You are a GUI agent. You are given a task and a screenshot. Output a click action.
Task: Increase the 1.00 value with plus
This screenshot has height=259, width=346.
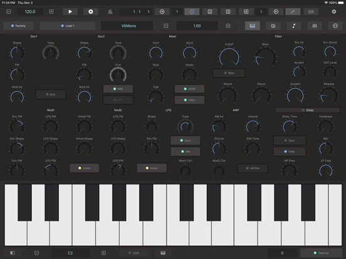pos(228,26)
